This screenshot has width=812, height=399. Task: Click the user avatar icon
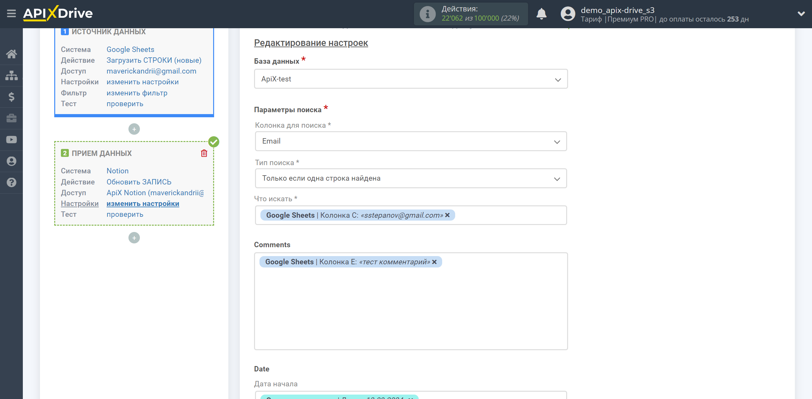click(568, 14)
